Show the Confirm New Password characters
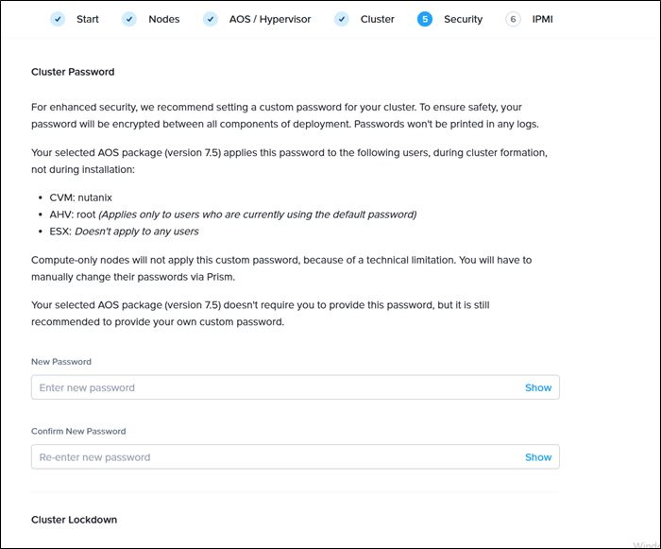 point(538,457)
